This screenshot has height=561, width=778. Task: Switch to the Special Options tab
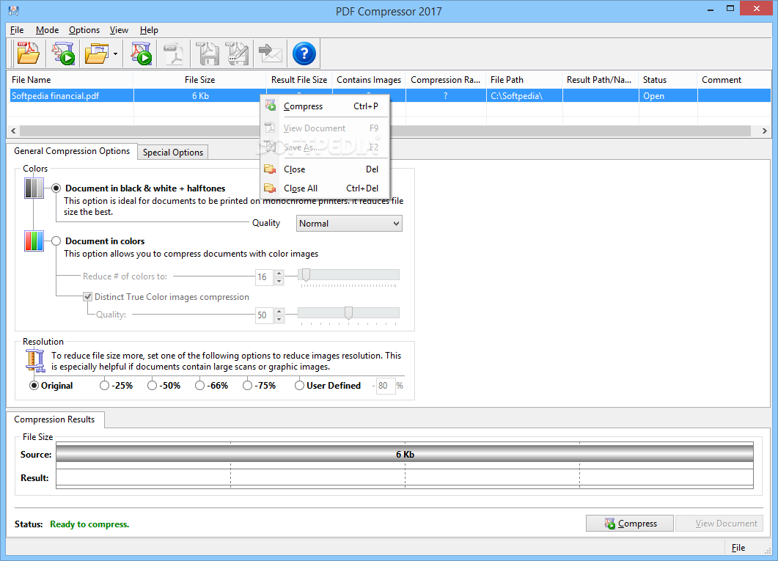(172, 153)
